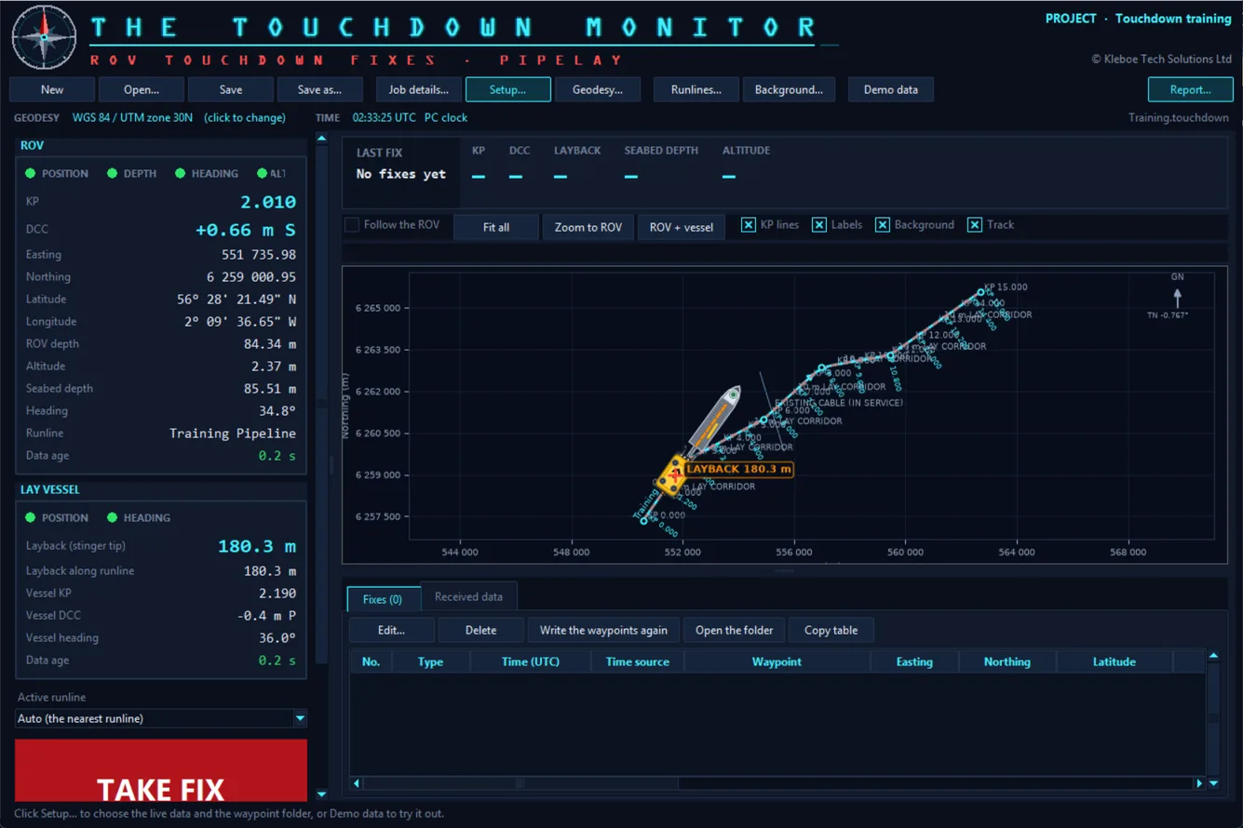Click Write the waypoints again
This screenshot has width=1243, height=828.
pyautogui.click(x=603, y=630)
